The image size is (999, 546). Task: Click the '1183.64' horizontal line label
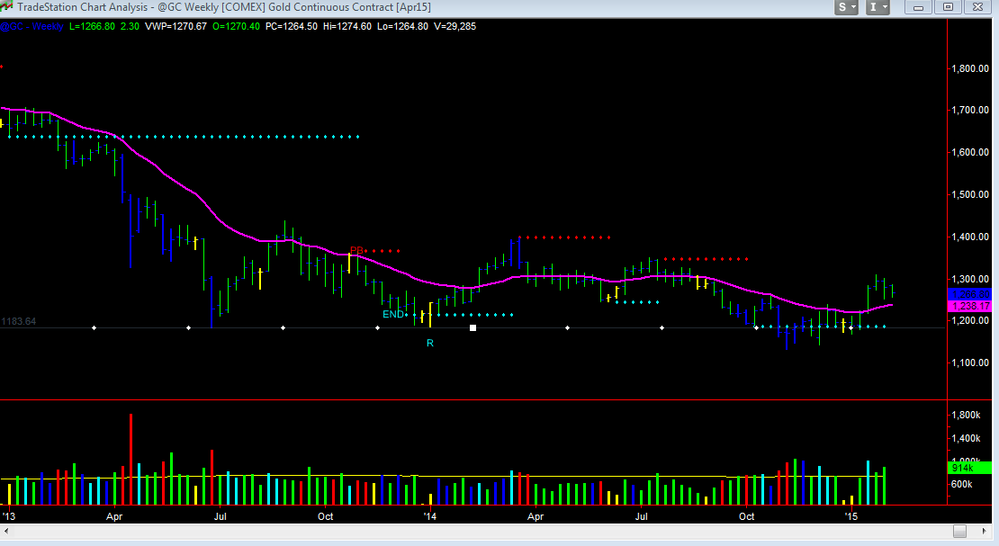pos(19,321)
